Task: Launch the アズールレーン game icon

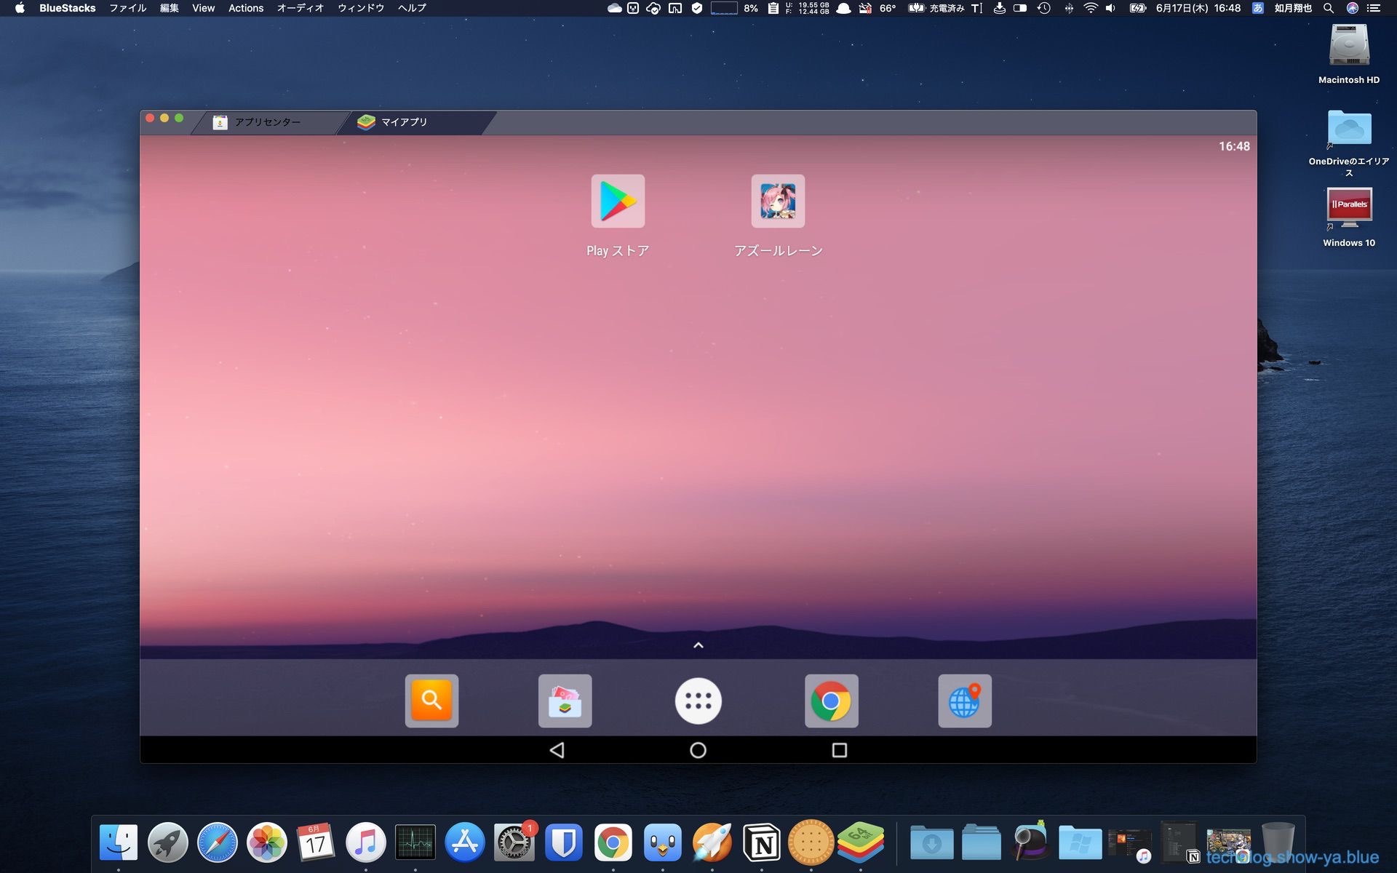Action: (x=778, y=202)
